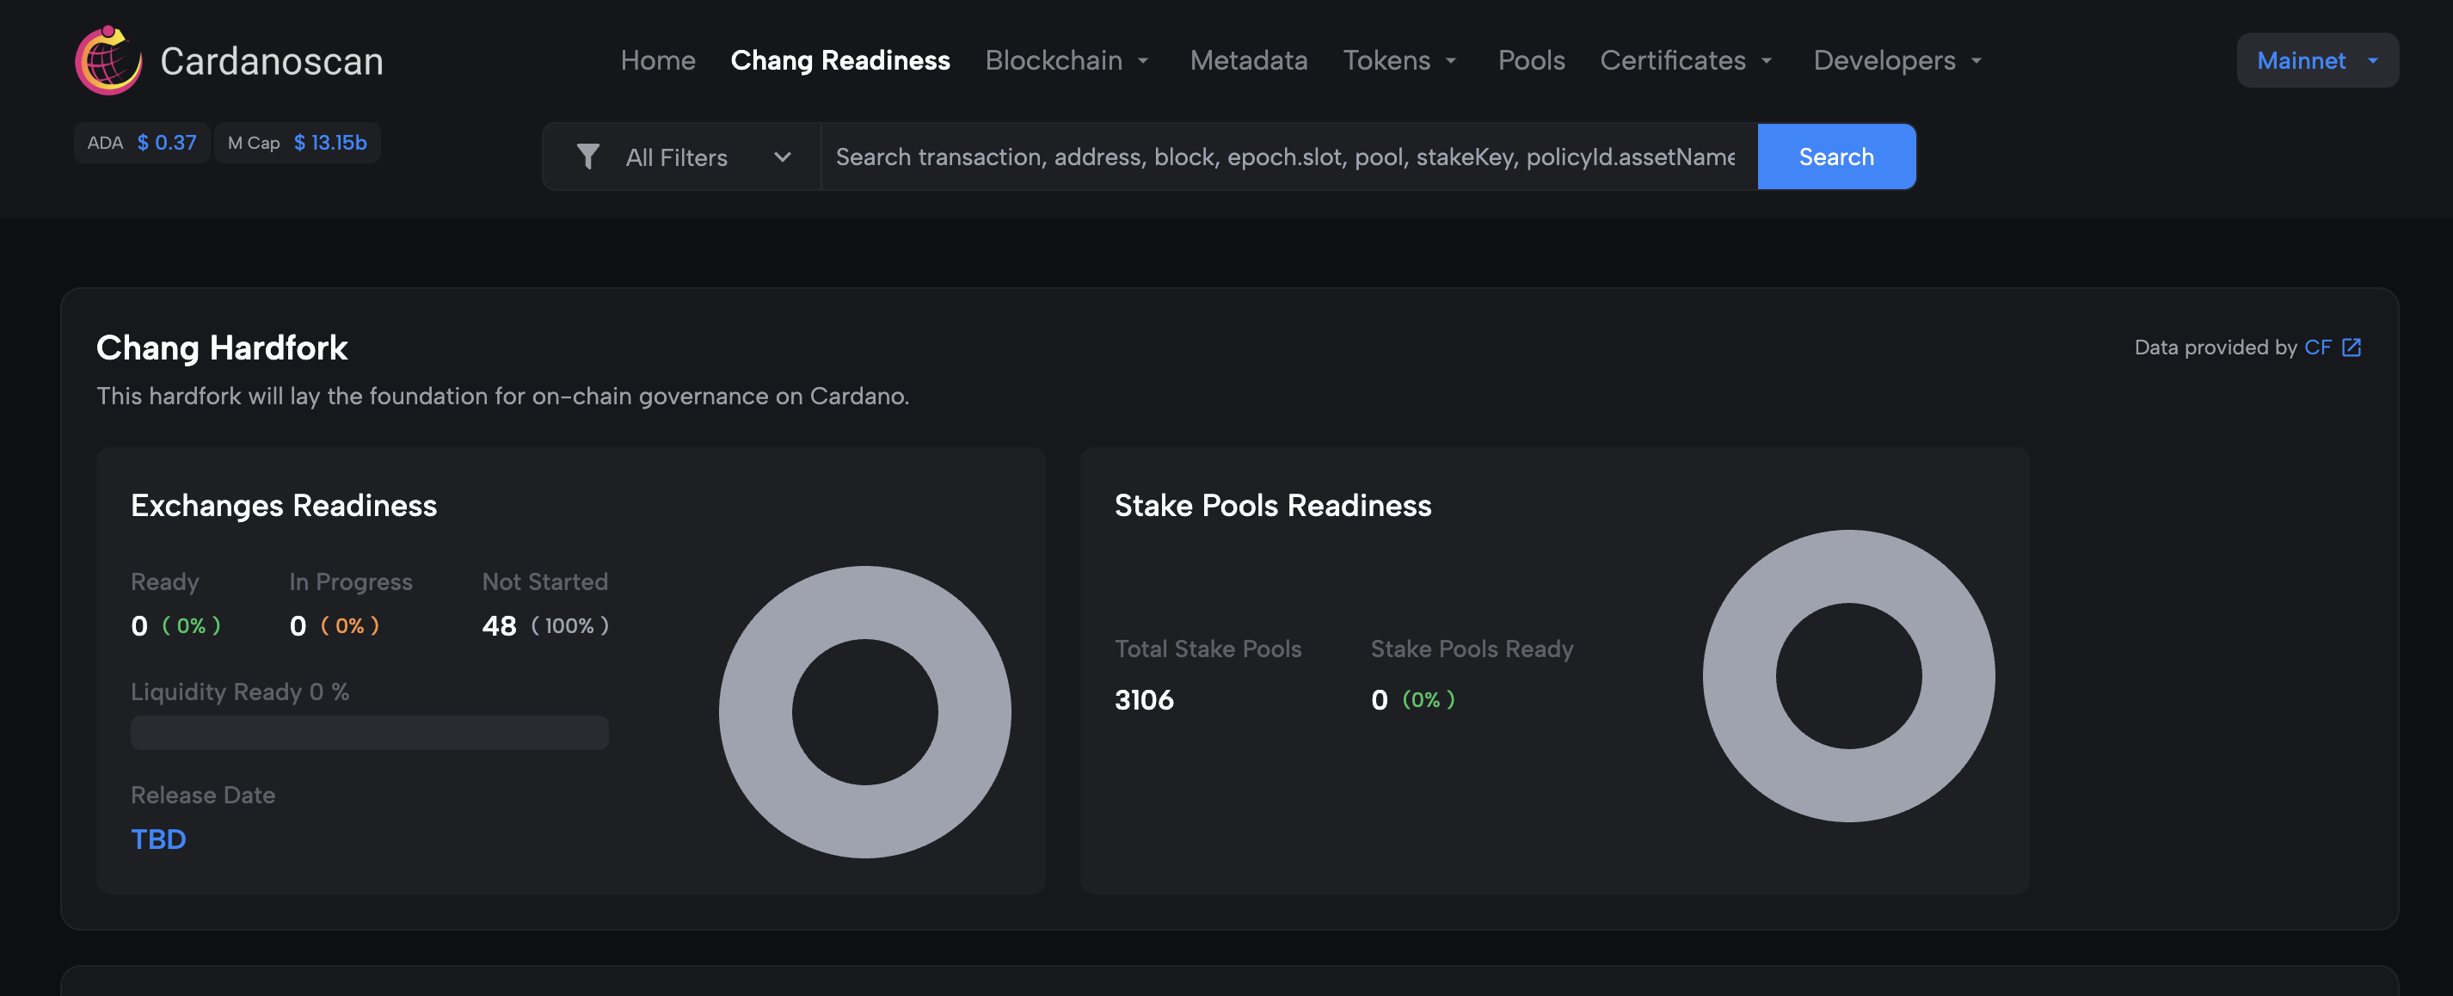Open the Metadata page

click(x=1248, y=60)
